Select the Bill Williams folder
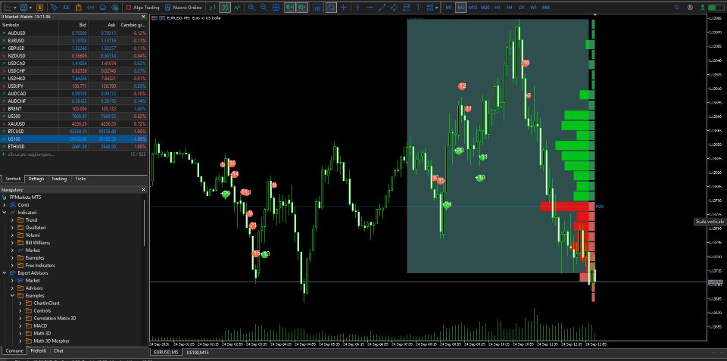Image resolution: width=727 pixels, height=361 pixels. coord(38,243)
